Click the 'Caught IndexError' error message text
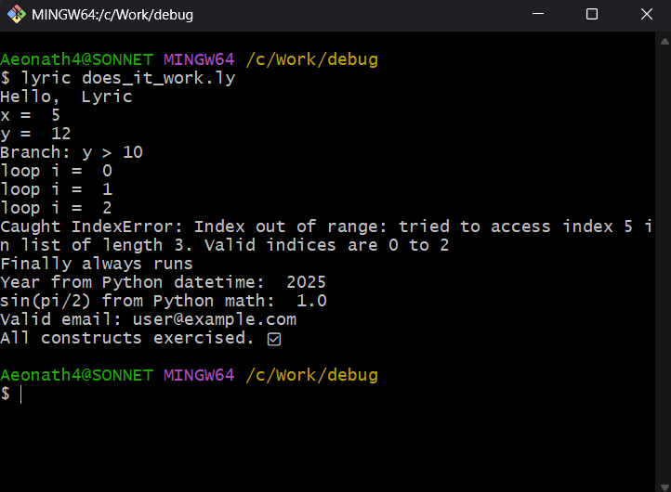This screenshot has width=671, height=492. pos(93,227)
